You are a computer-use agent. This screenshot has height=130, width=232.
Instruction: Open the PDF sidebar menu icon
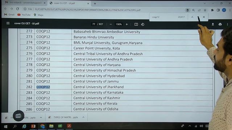[8, 23]
